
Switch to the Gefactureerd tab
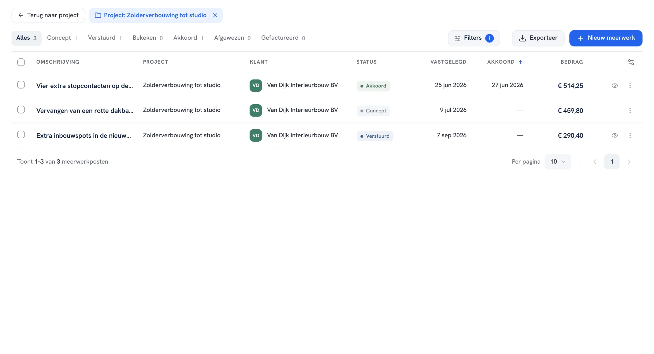tap(283, 38)
